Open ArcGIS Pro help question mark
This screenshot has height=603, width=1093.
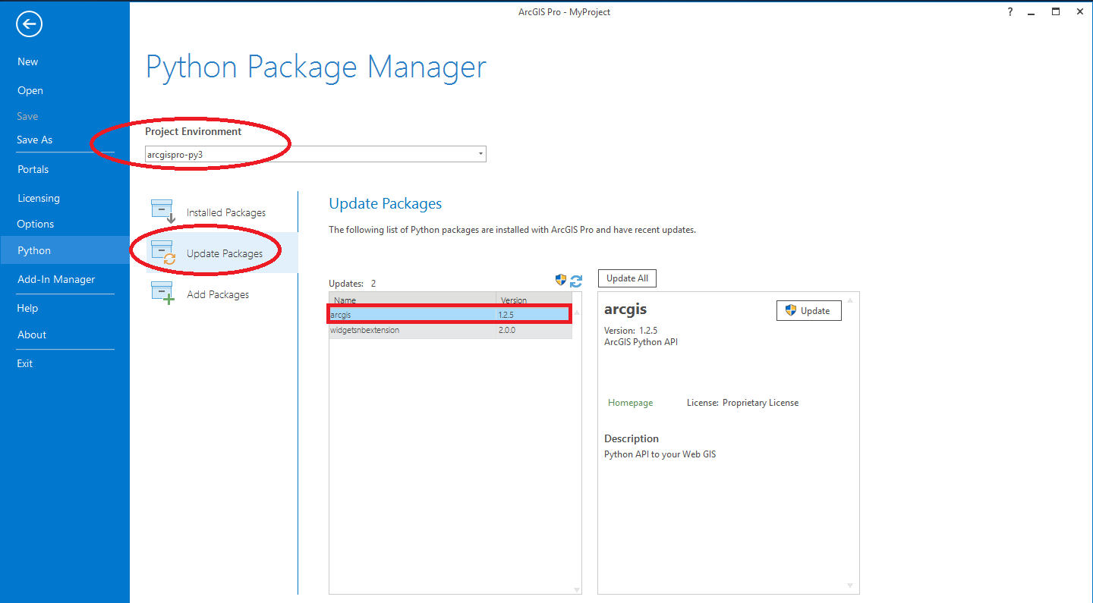1010,12
